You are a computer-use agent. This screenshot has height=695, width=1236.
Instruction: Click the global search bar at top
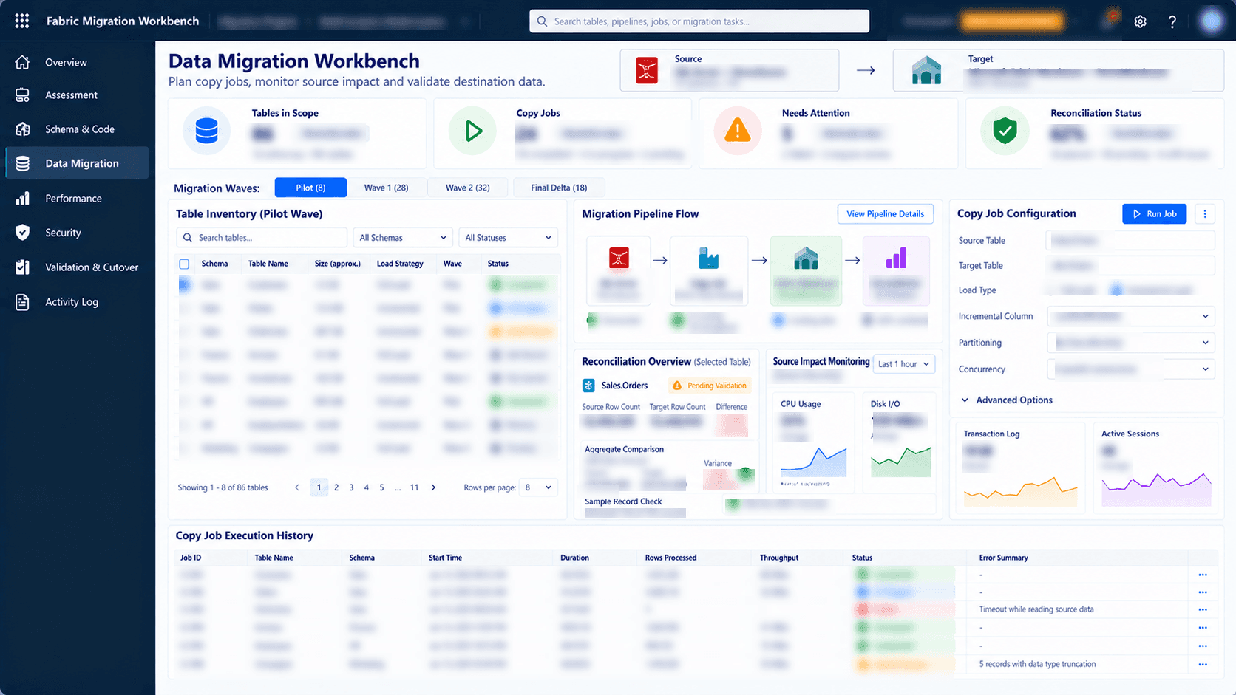coord(699,21)
